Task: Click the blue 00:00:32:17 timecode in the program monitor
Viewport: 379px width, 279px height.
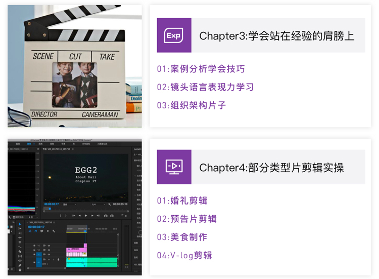Action: [x=52, y=204]
